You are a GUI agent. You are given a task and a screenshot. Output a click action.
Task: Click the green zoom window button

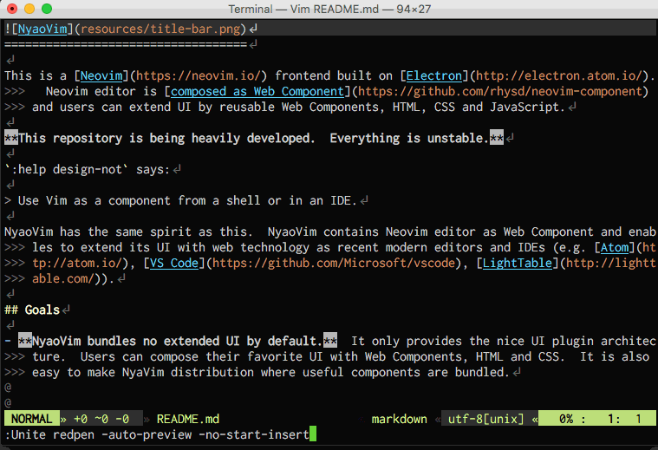pyautogui.click(x=47, y=9)
